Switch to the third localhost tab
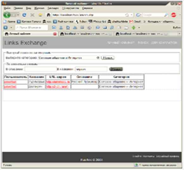Screen dimensions: 184x170 coord(141,34)
